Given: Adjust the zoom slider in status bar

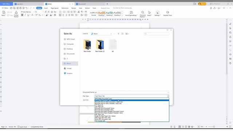Looking at the screenshot, I should (x=214, y=127).
